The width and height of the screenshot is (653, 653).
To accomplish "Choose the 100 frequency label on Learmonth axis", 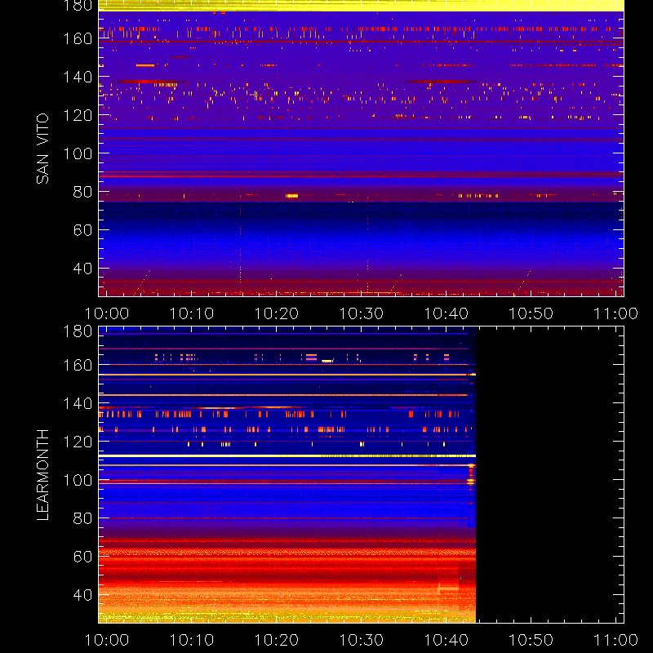I will pos(78,480).
